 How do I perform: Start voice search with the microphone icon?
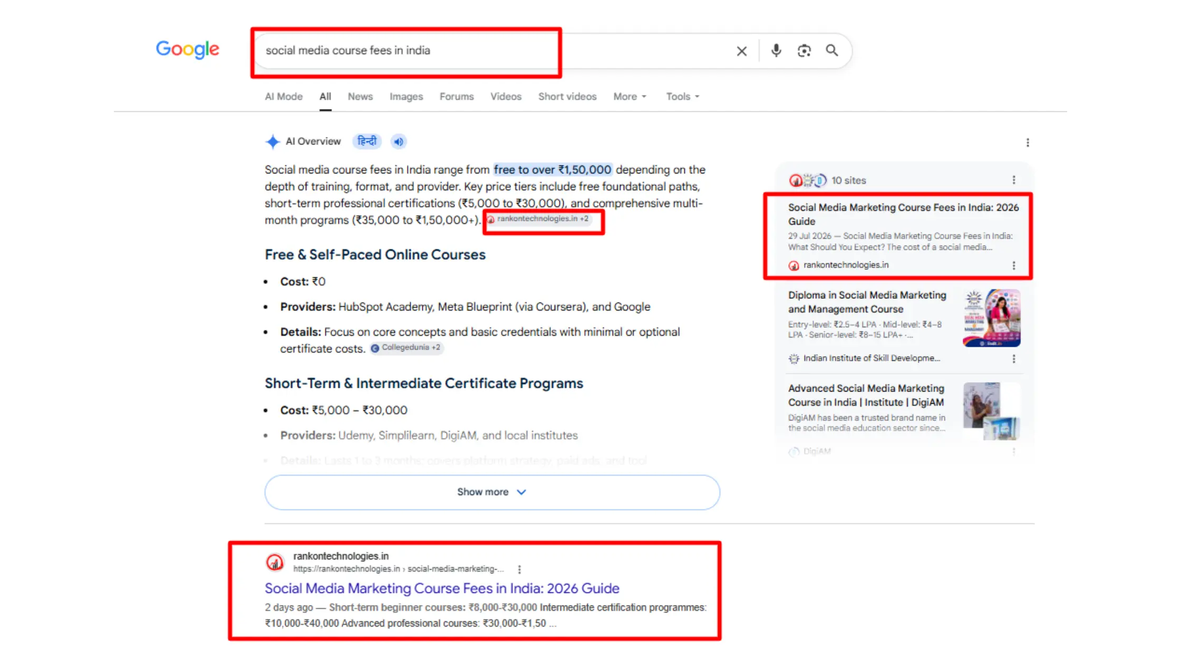pos(776,51)
